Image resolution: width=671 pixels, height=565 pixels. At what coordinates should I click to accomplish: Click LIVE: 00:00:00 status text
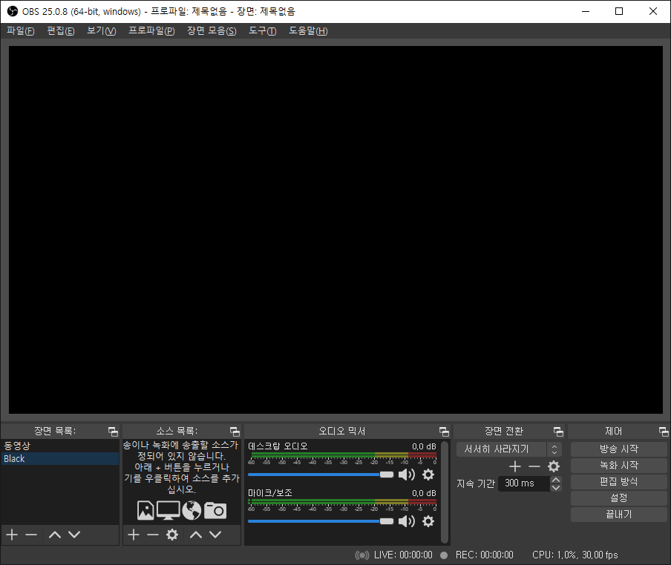pos(403,555)
